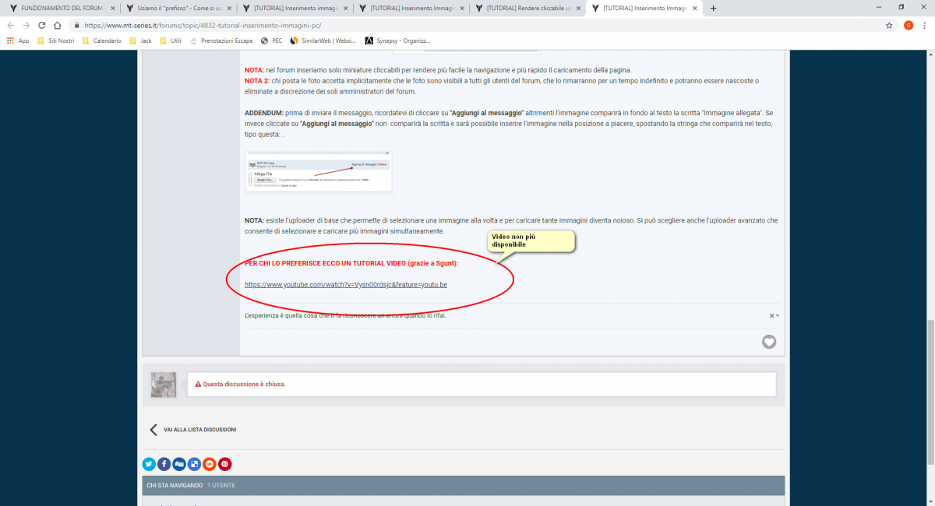Share the topic on Reddit
Screen dimensions: 935x506
(209, 464)
